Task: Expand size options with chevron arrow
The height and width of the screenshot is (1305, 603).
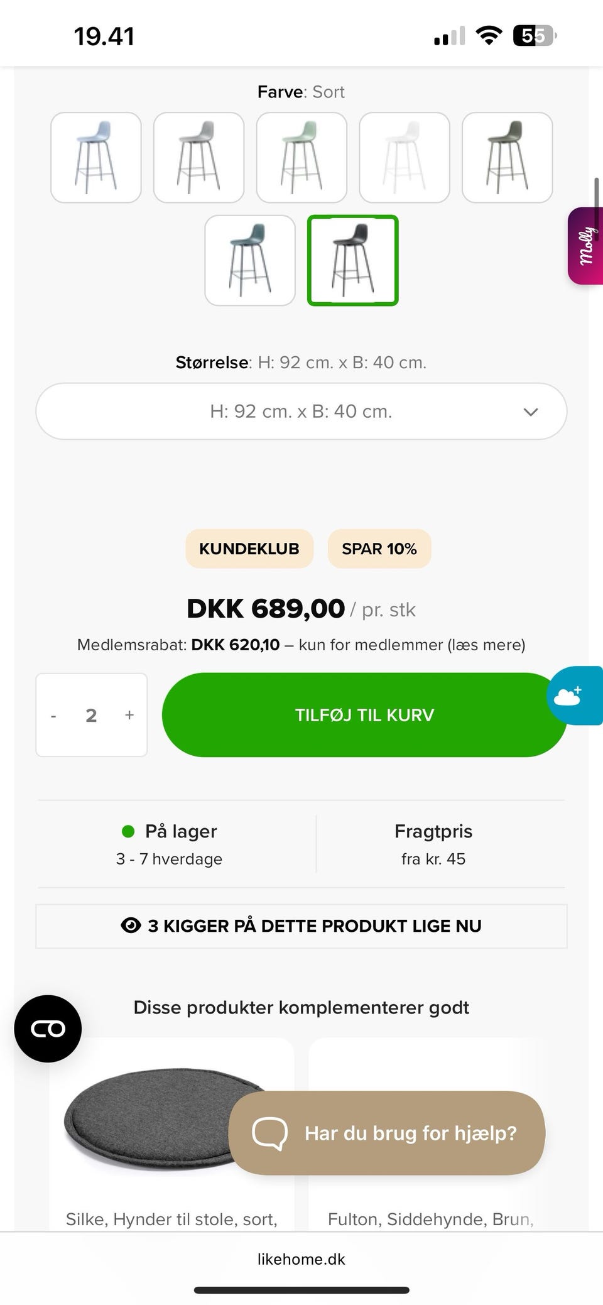Action: [x=531, y=412]
